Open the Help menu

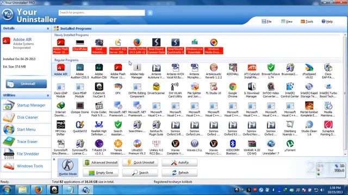point(327,22)
